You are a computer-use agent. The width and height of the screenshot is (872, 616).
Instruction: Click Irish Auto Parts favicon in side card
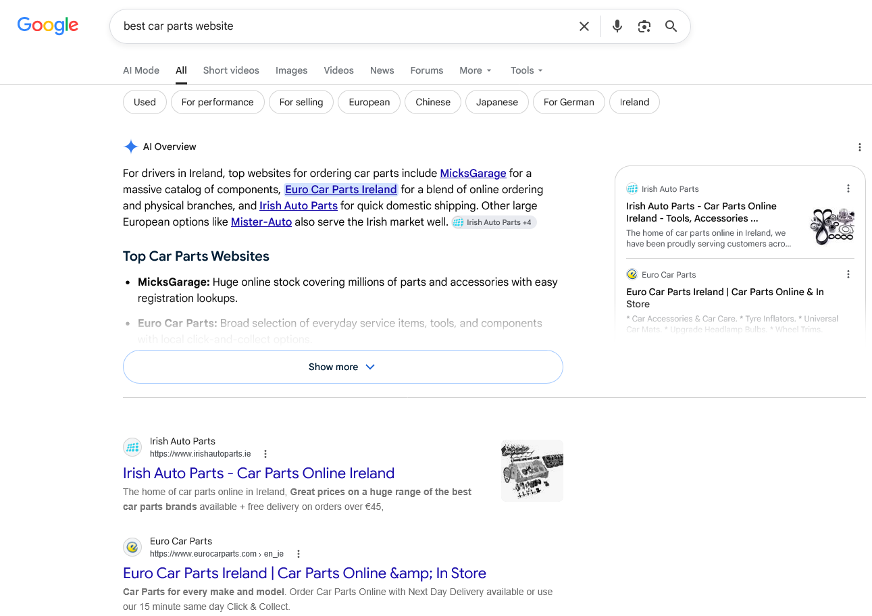(x=632, y=189)
